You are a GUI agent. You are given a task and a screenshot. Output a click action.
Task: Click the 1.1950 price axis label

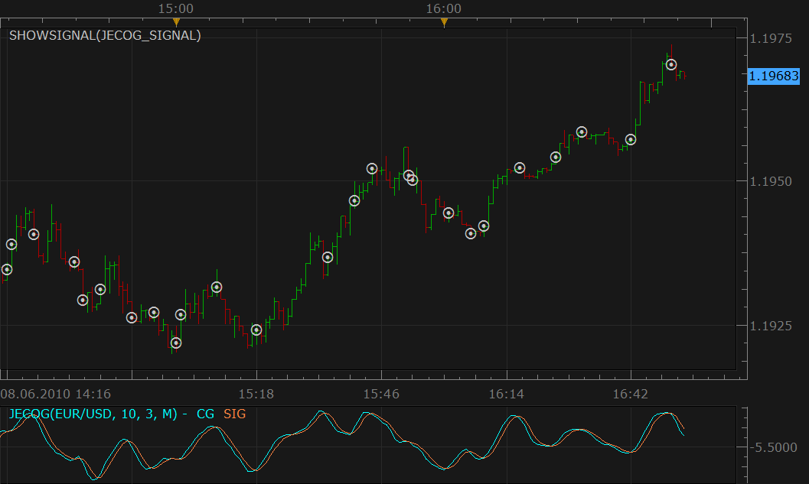(x=770, y=181)
